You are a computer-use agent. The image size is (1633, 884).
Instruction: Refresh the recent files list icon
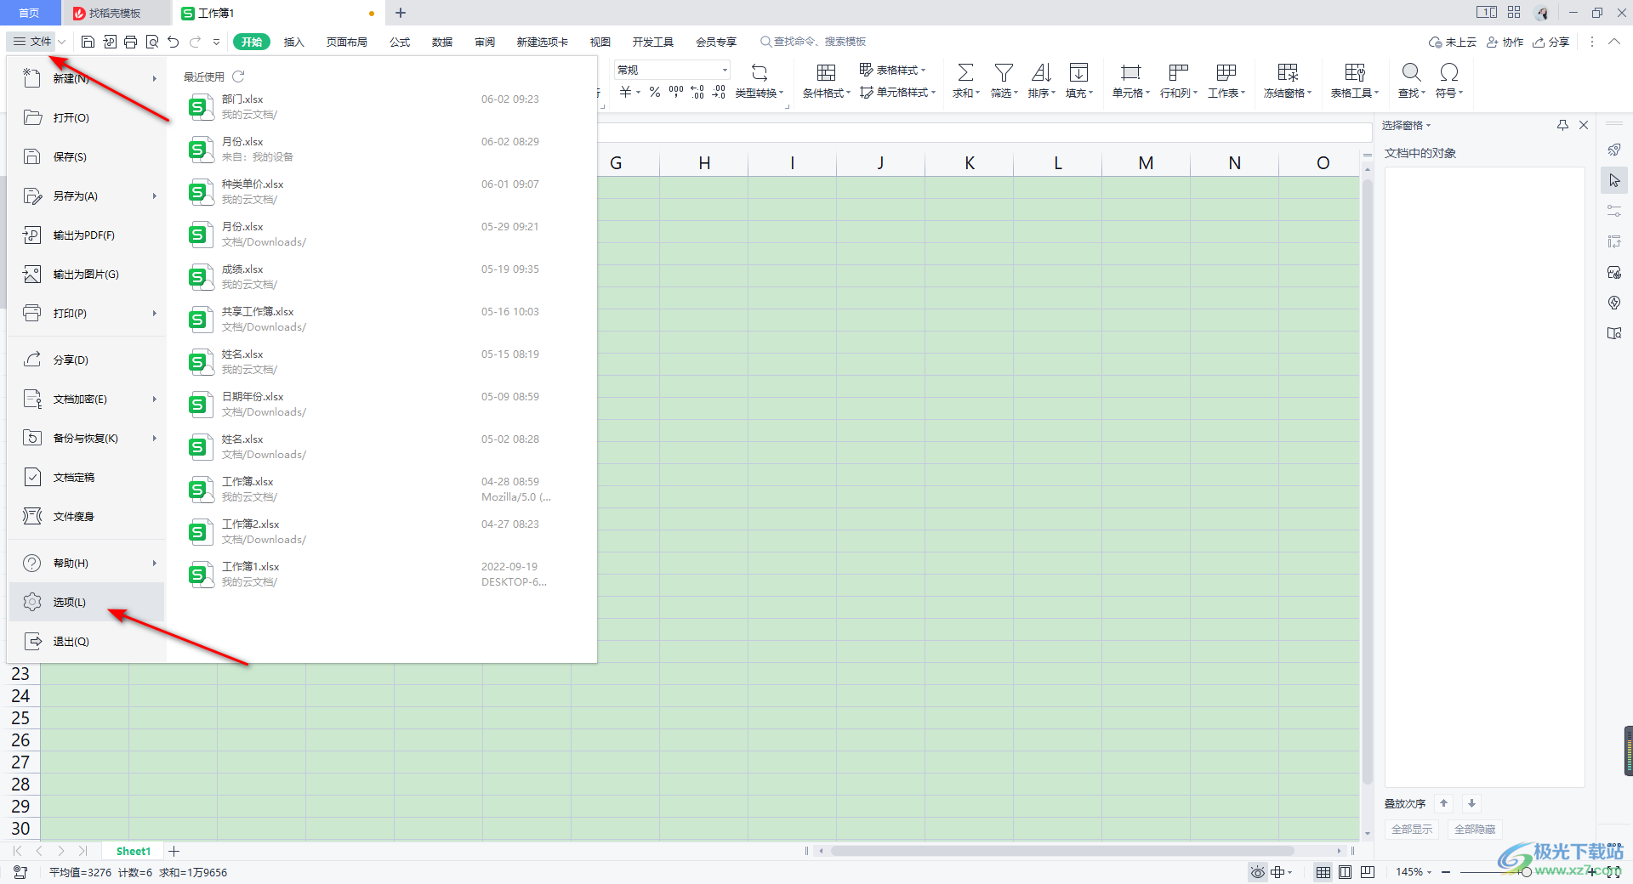click(238, 76)
